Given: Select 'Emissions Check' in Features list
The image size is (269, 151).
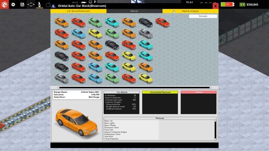Looking at the screenshot, I should [x=111, y=128].
